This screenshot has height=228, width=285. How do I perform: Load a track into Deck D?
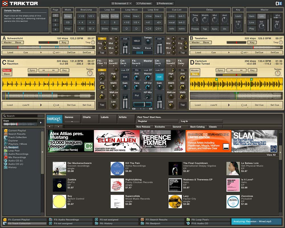198,105
